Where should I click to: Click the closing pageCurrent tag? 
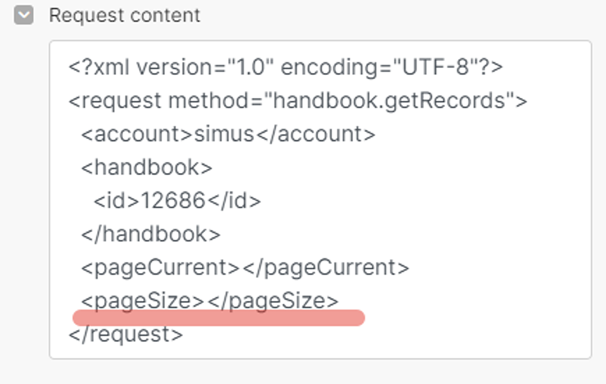pos(326,268)
